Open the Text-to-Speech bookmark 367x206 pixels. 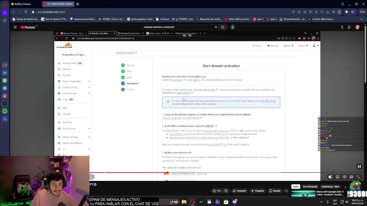(x=54, y=19)
